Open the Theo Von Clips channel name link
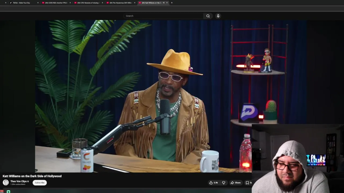The width and height of the screenshot is (344, 193). coord(19,181)
